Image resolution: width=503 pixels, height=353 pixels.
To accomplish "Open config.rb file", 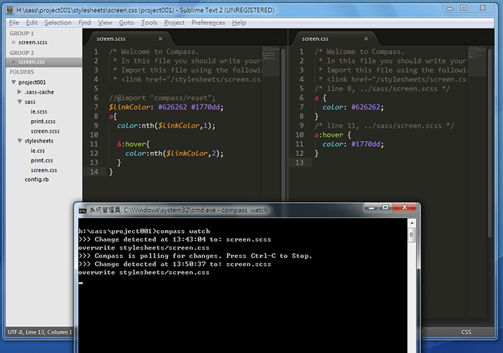I will click(37, 180).
